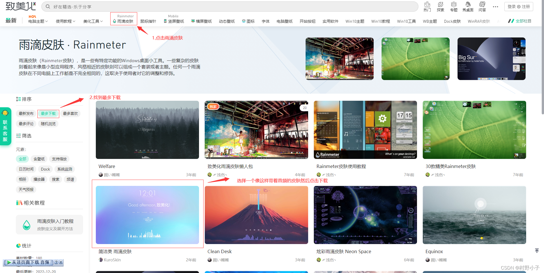This screenshot has height=273, width=544.
Task: Open the Welfare skin link
Action: coord(107,166)
